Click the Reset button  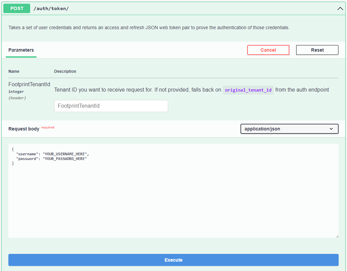[x=317, y=50]
